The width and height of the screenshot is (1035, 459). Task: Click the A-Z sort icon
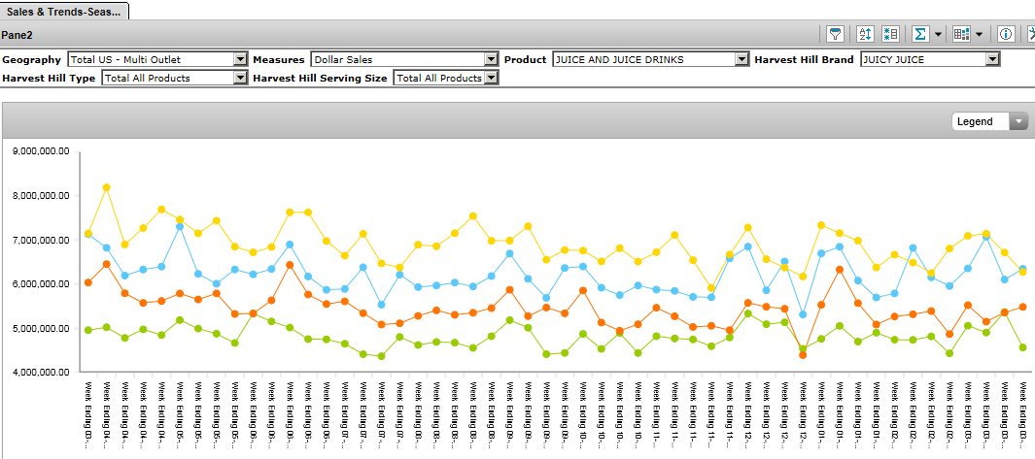tap(866, 34)
